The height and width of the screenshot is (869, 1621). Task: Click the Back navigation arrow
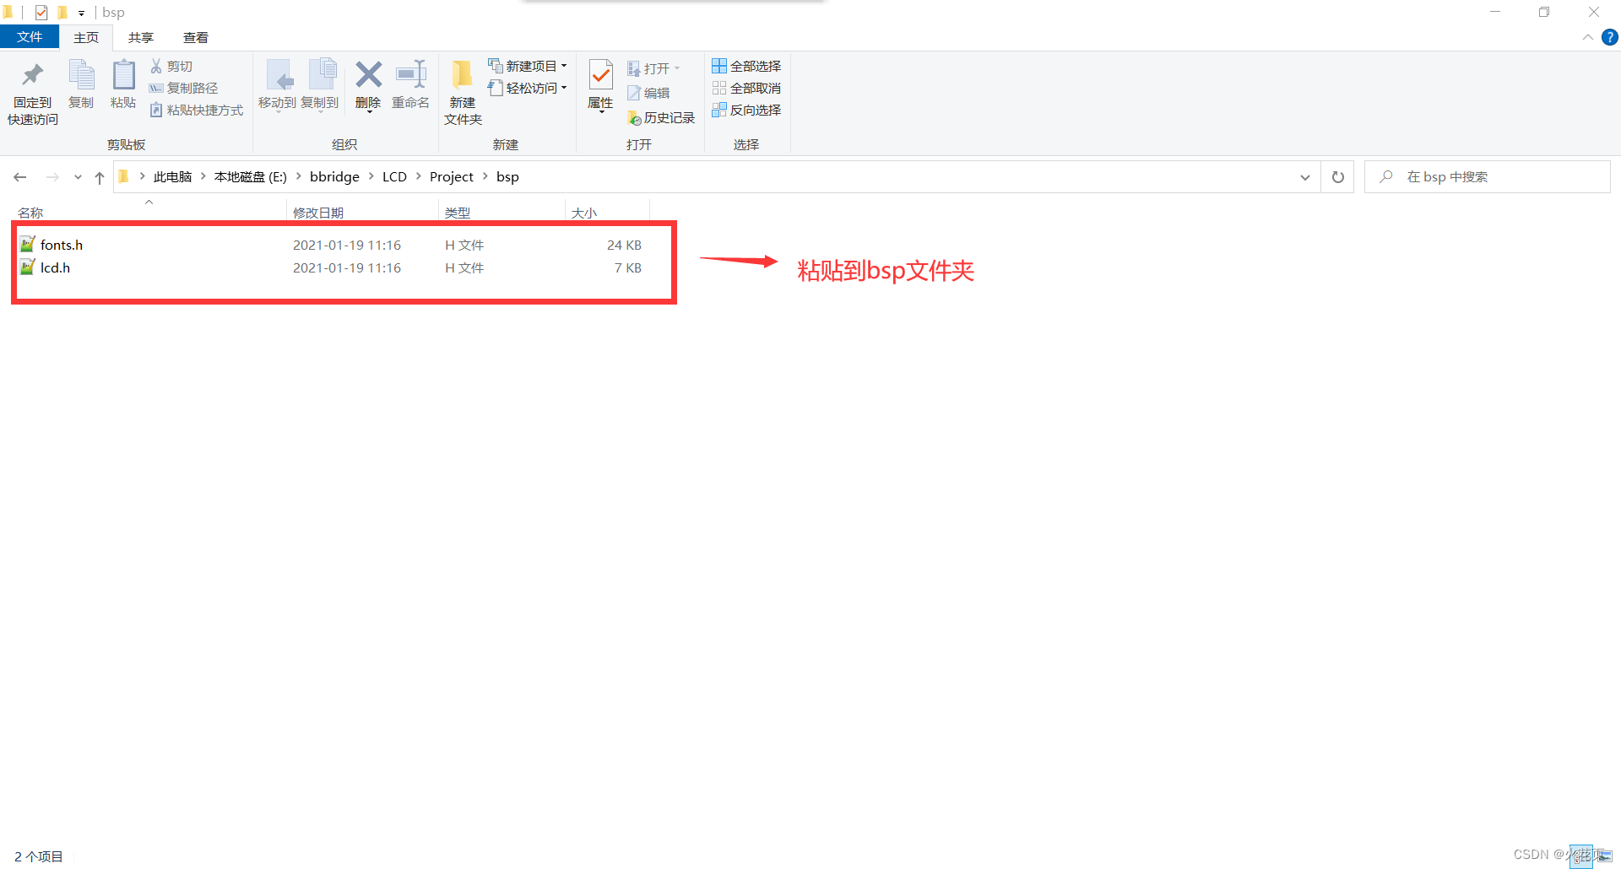point(20,177)
